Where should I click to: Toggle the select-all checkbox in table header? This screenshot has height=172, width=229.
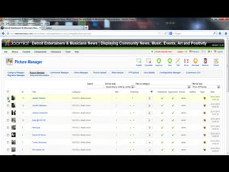(x=8, y=91)
